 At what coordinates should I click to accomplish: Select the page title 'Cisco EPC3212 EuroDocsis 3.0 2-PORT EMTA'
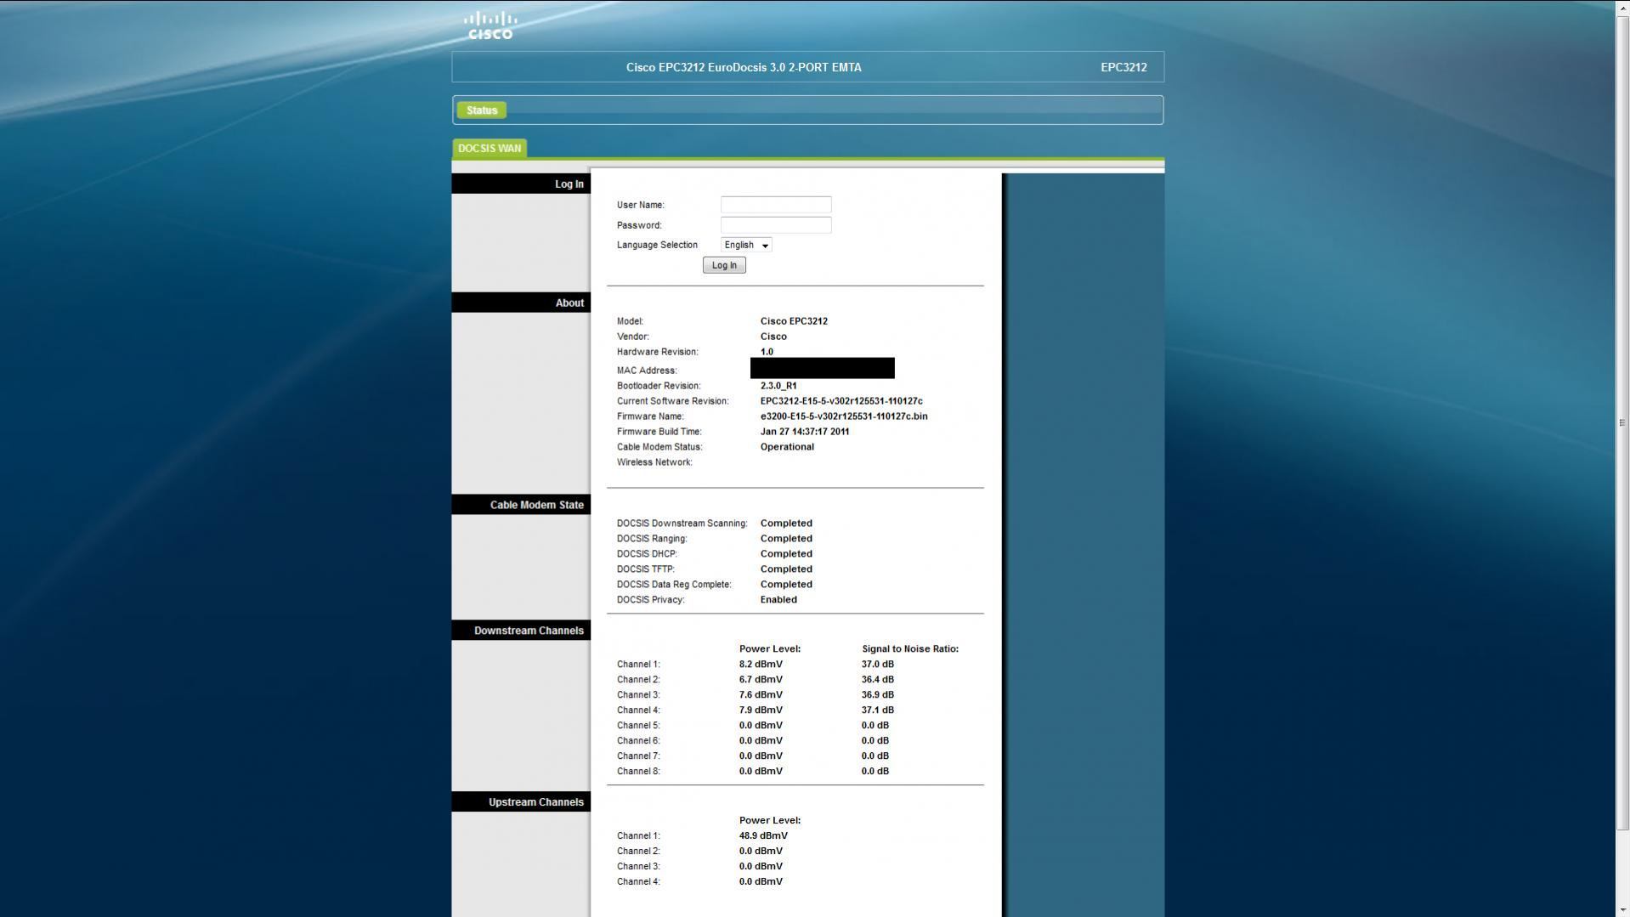tap(744, 67)
